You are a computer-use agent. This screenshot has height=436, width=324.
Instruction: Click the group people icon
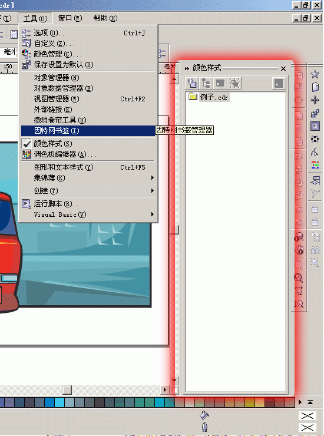click(315, 250)
